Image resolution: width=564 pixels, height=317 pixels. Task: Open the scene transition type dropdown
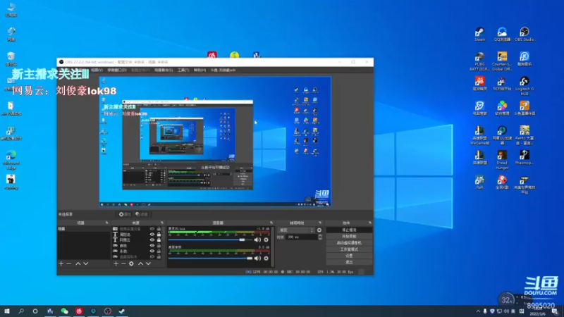296,230
